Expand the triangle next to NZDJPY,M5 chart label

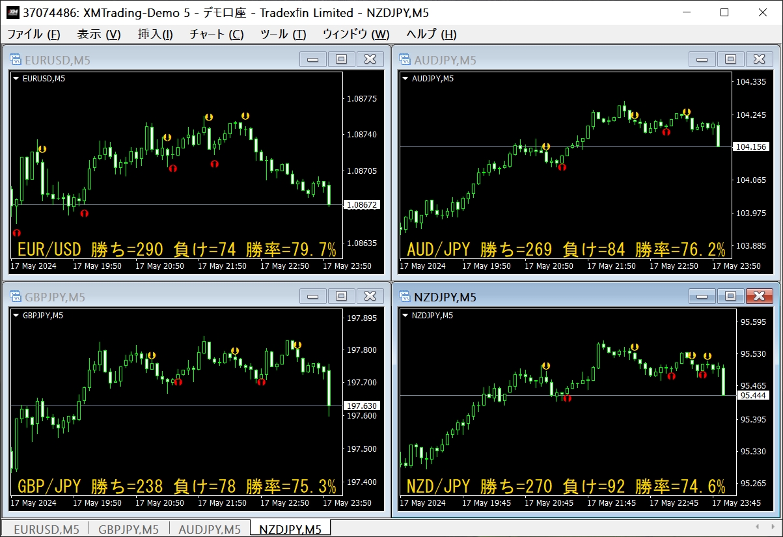point(405,316)
